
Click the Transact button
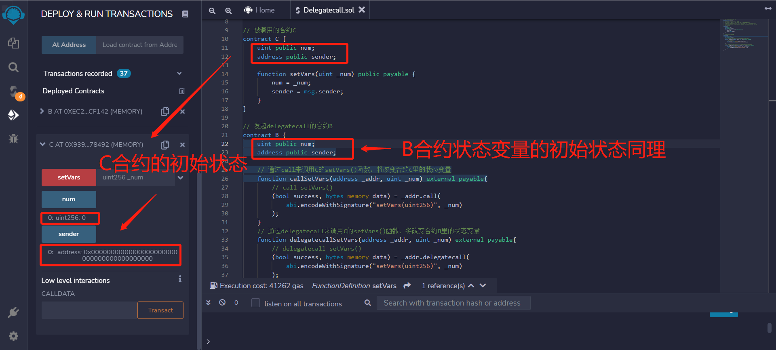point(160,310)
